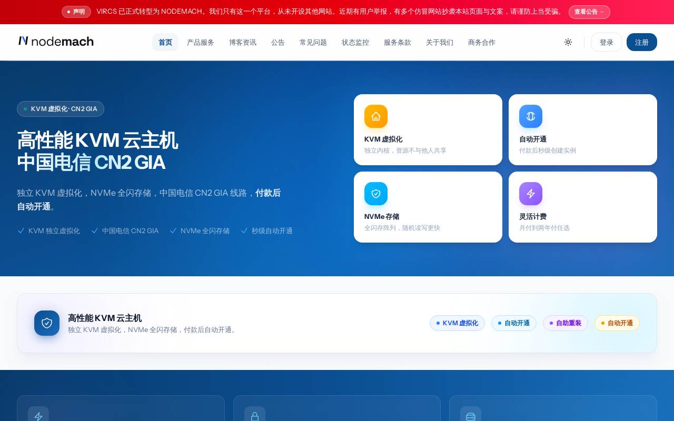Click the 注册 button
Screen dimensions: 674x421
tap(642, 42)
